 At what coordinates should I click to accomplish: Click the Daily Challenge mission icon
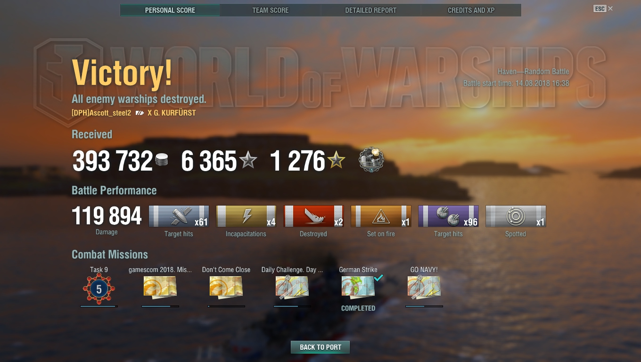click(292, 287)
